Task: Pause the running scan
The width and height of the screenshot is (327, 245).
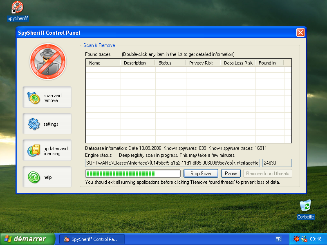Action: click(x=231, y=173)
